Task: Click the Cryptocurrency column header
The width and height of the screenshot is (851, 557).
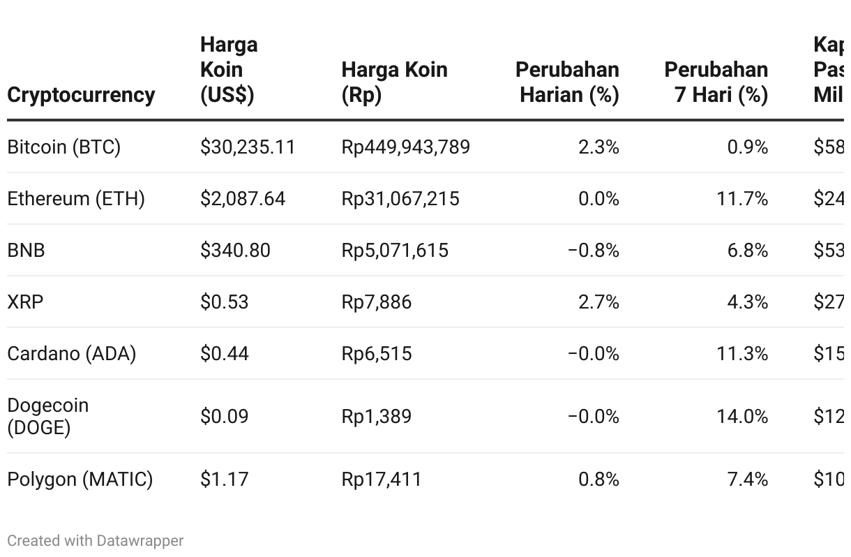Action: pyautogui.click(x=81, y=94)
